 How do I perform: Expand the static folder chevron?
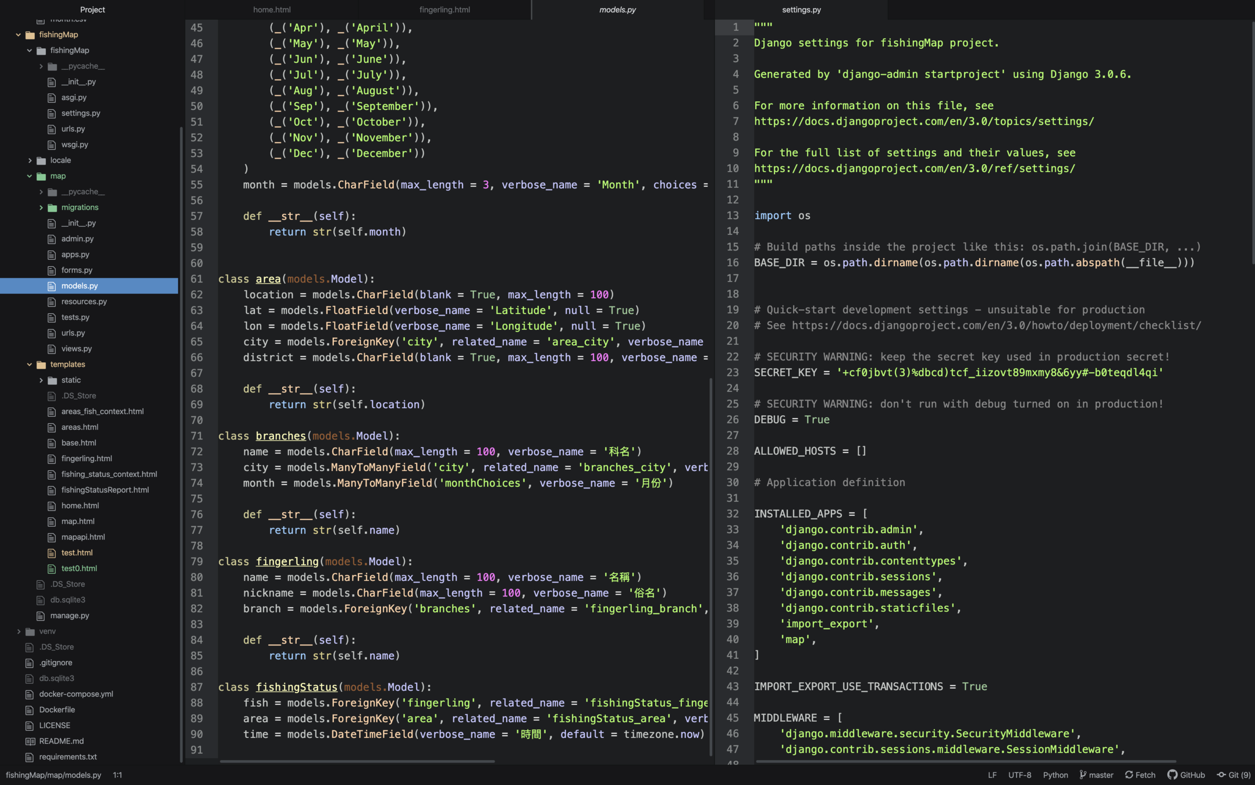41,380
